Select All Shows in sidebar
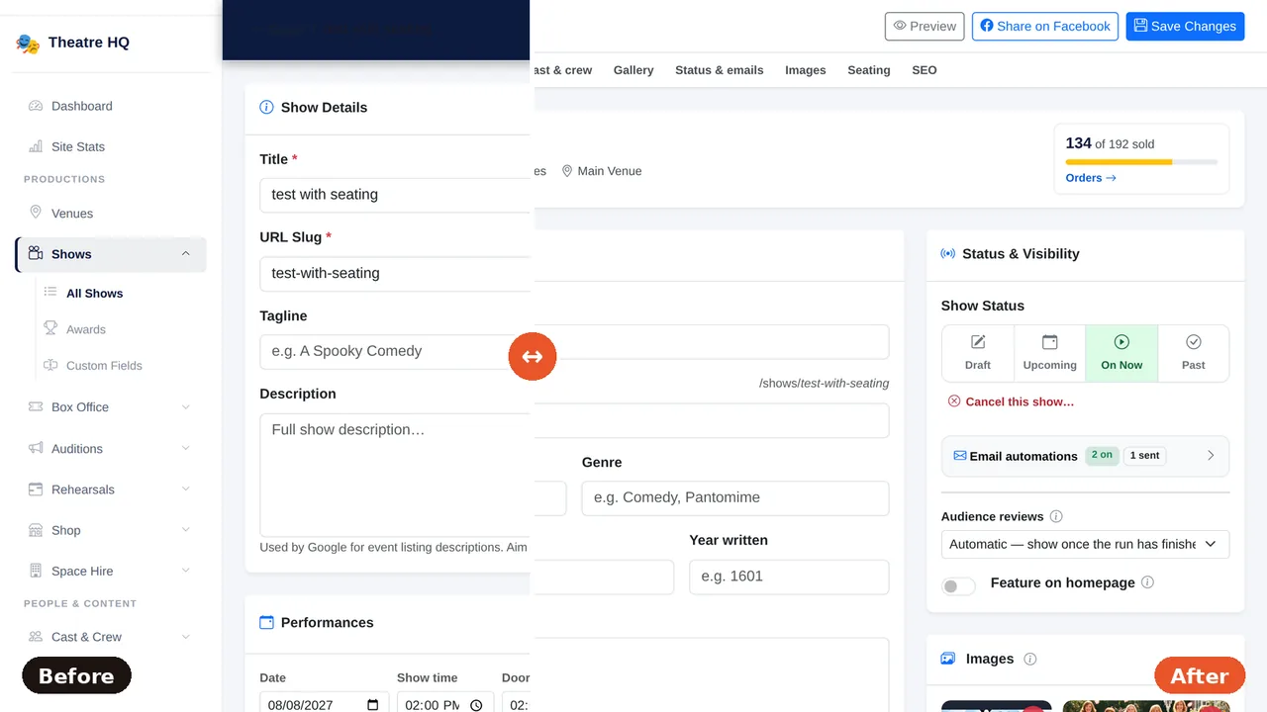 coord(95,294)
